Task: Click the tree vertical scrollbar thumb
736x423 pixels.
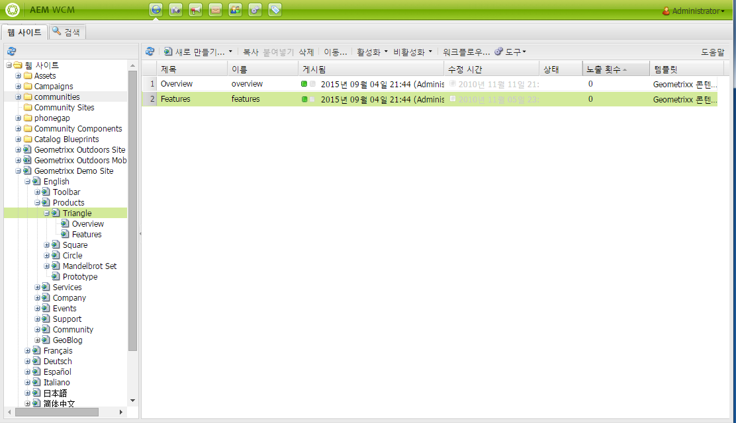Action: [x=132, y=211]
